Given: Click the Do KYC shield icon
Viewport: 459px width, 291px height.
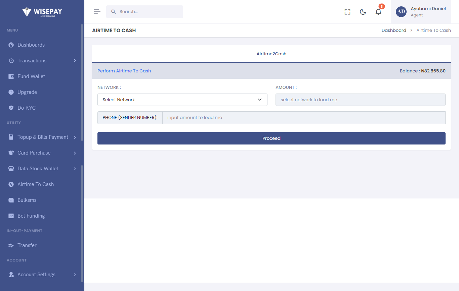Looking at the screenshot, I should [x=11, y=108].
